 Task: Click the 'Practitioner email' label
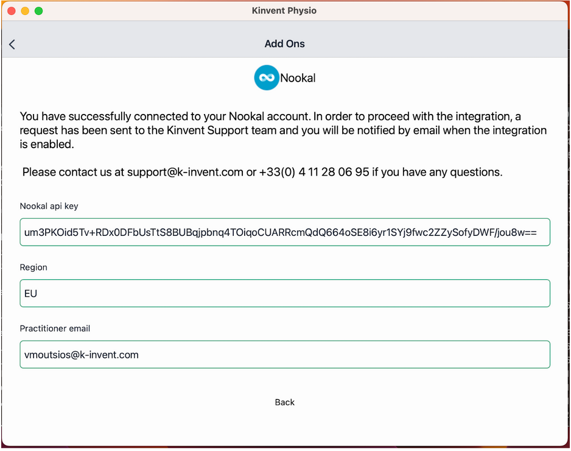click(x=55, y=328)
